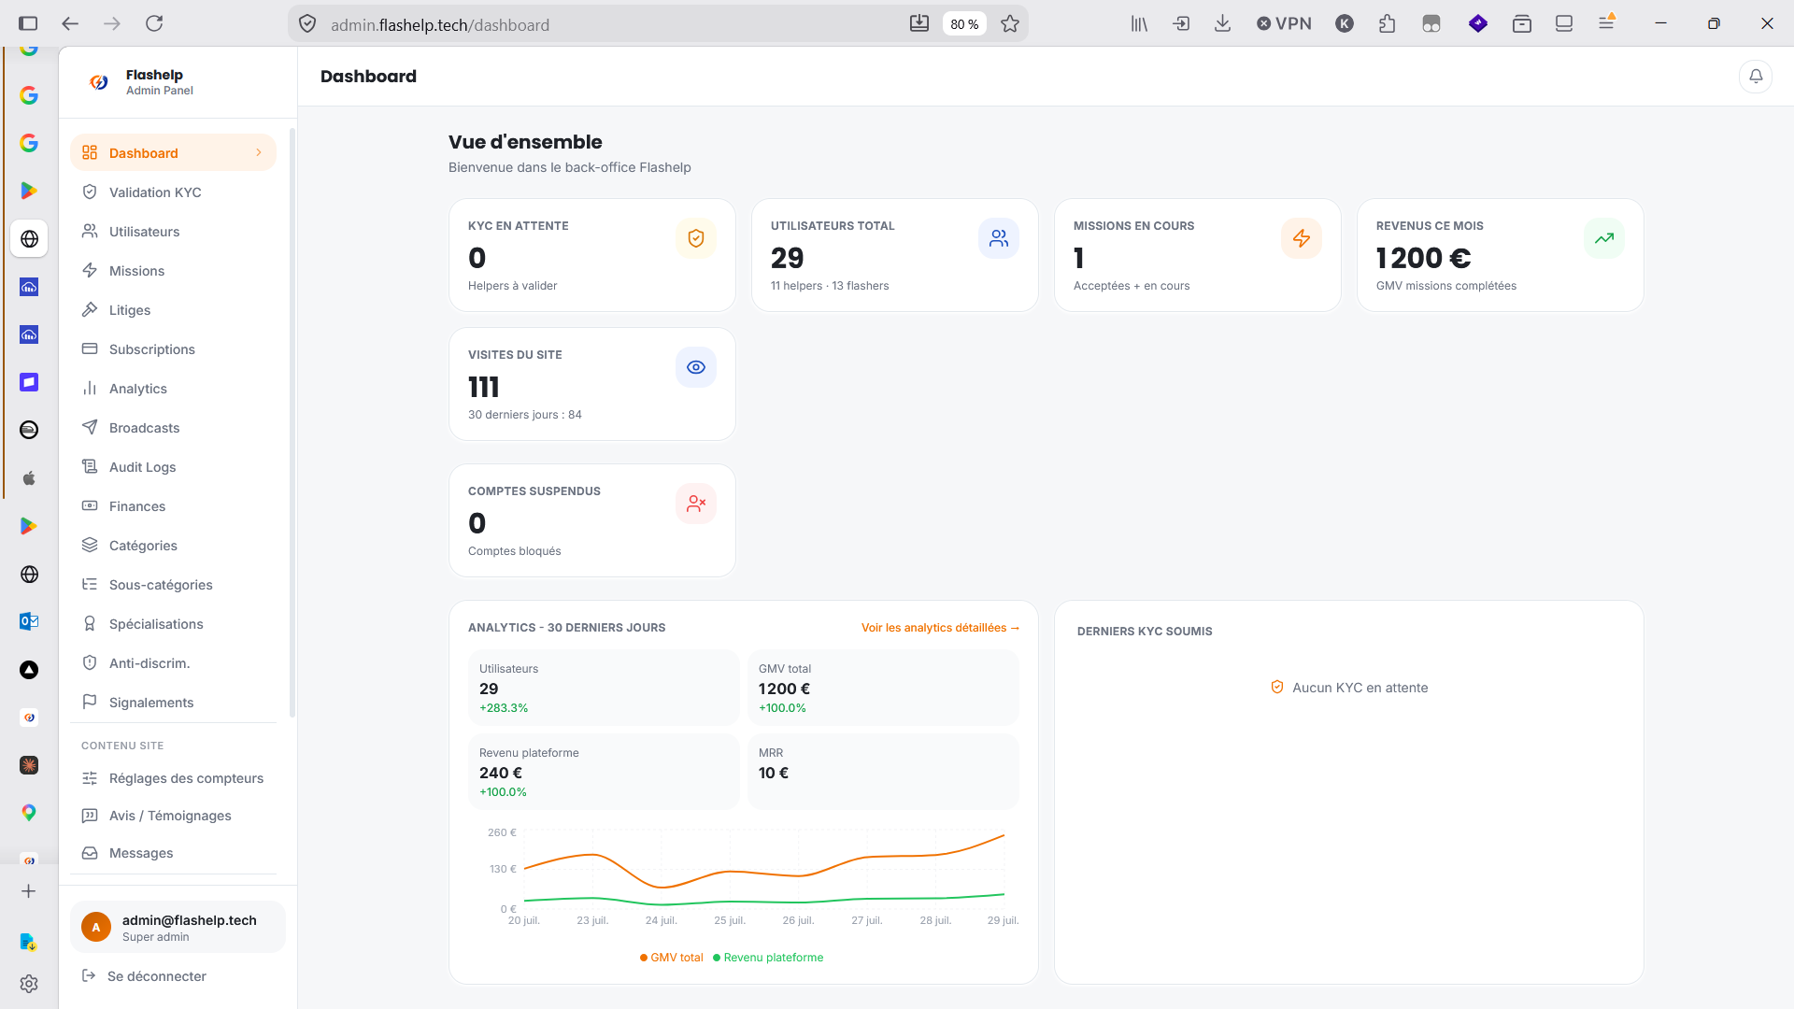This screenshot has width=1794, height=1009.
Task: Click the browser address bar
Action: (598, 24)
